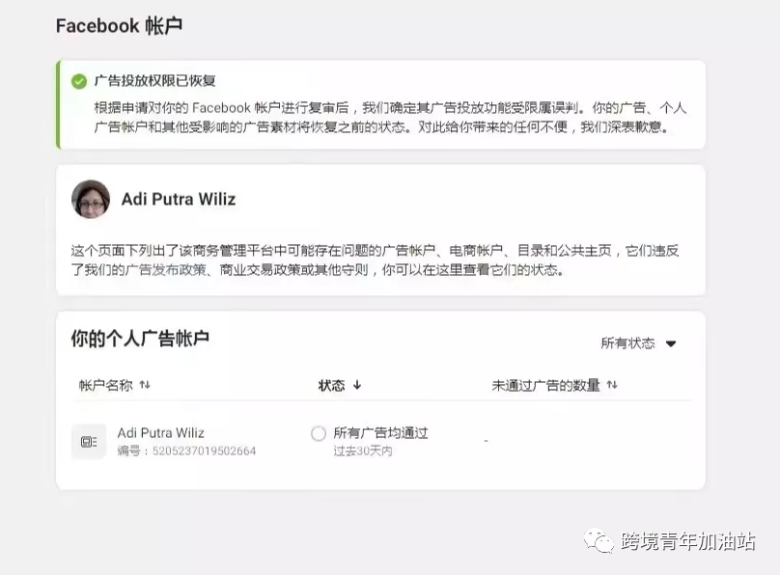Sort by 帐户名称 column arrows
This screenshot has width=780, height=575.
[x=145, y=385]
